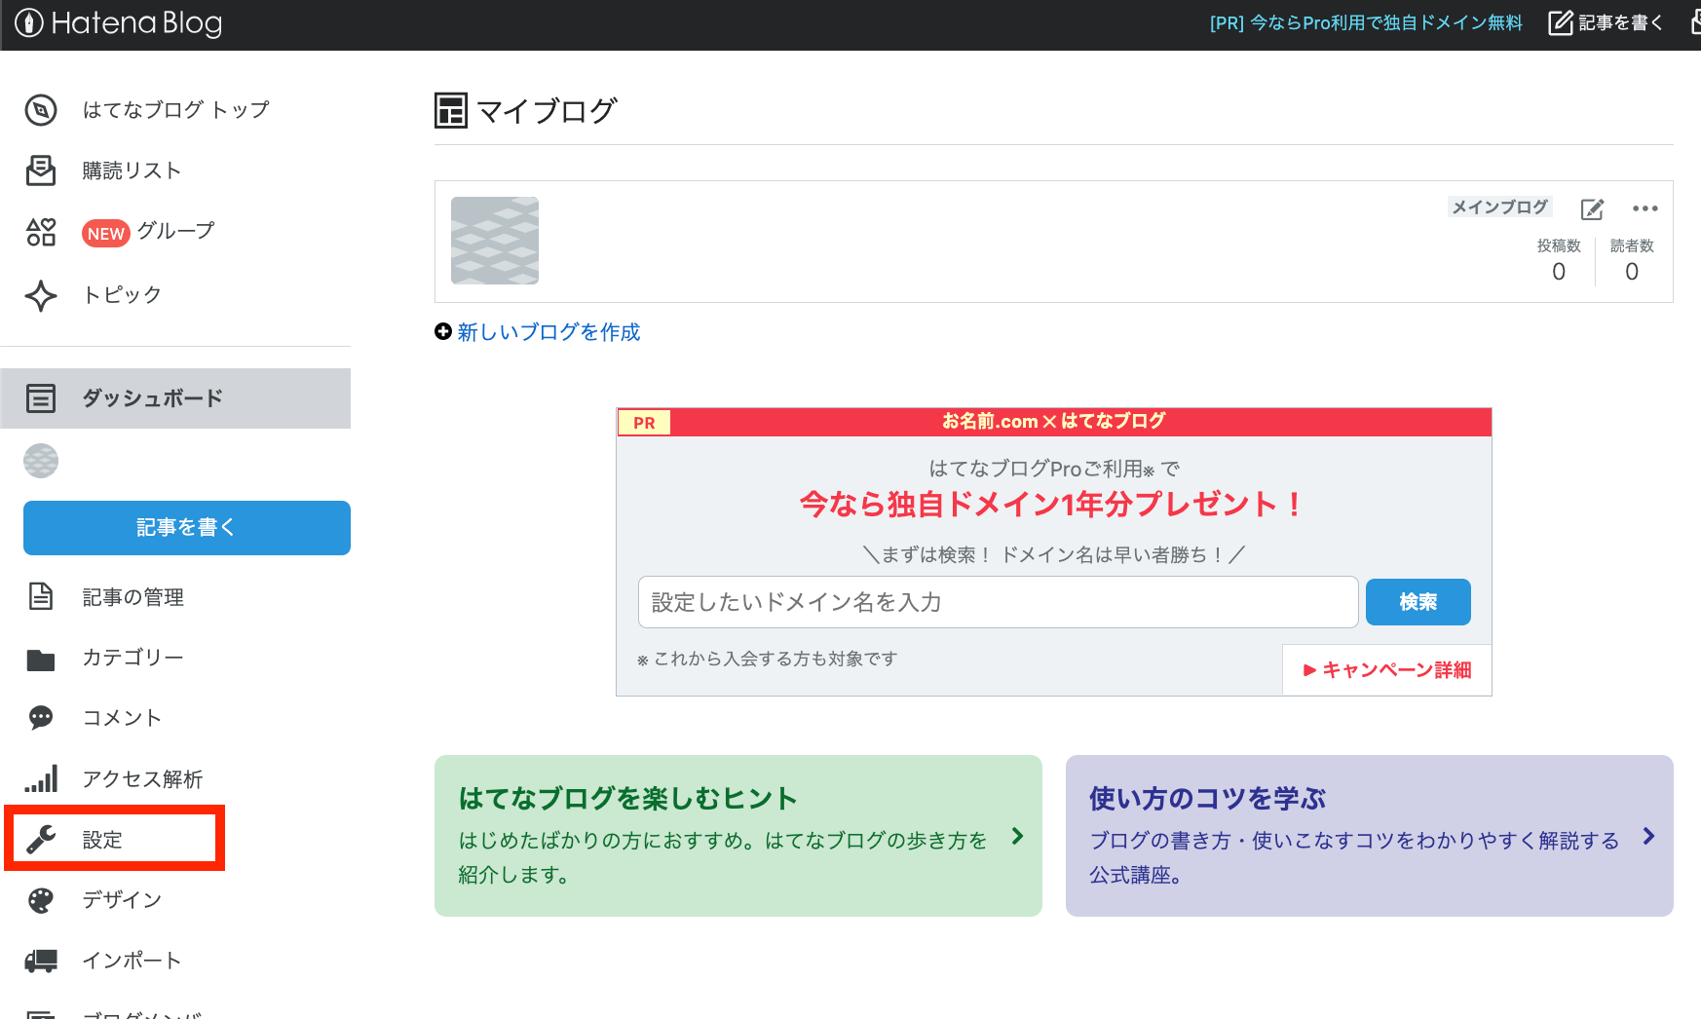Click the round blog avatar in sidebar
Image resolution: width=1701 pixels, height=1019 pixels.
point(41,461)
